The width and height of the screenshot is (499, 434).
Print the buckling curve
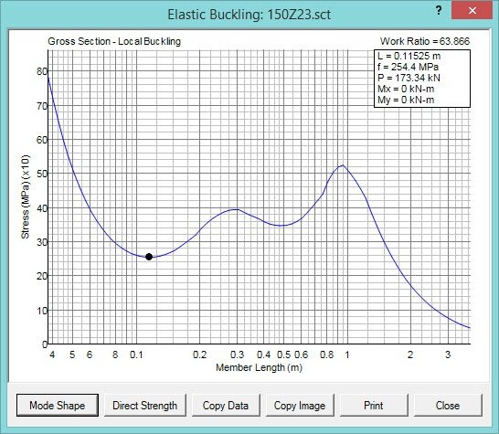(374, 405)
